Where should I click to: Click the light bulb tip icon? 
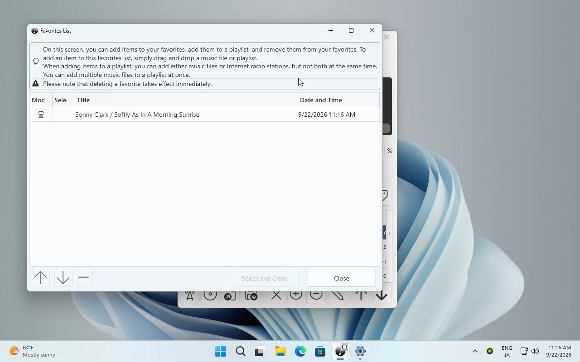click(x=36, y=62)
